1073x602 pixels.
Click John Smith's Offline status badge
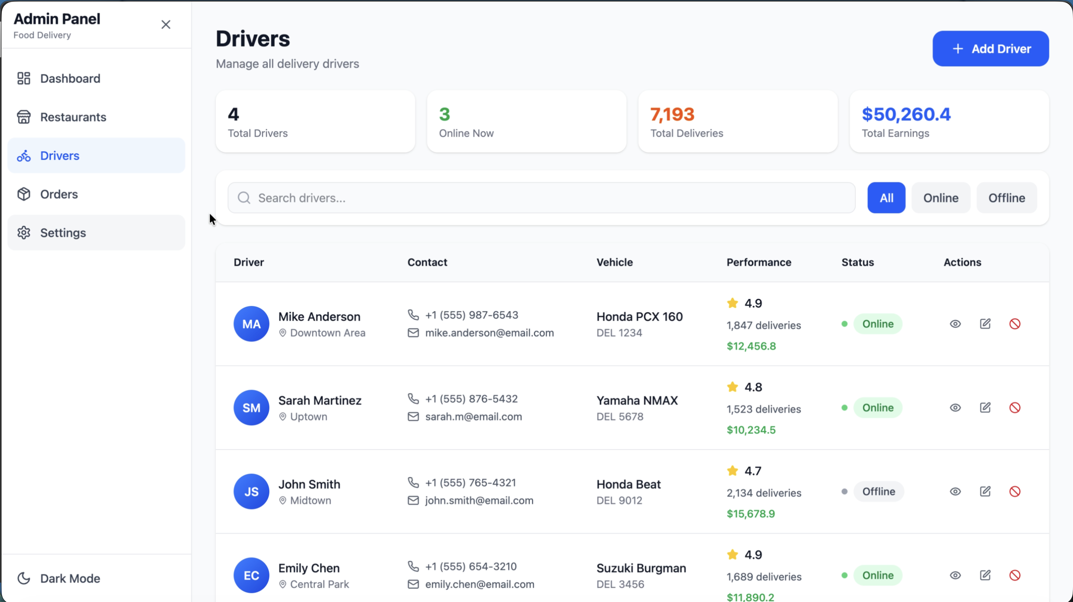coord(879,492)
